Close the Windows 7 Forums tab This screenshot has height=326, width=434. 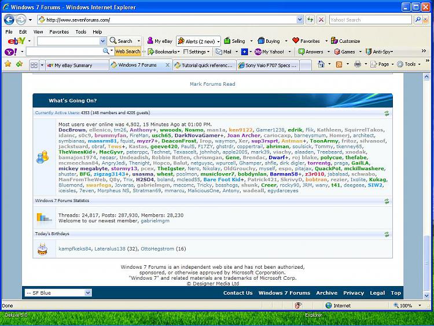click(167, 65)
